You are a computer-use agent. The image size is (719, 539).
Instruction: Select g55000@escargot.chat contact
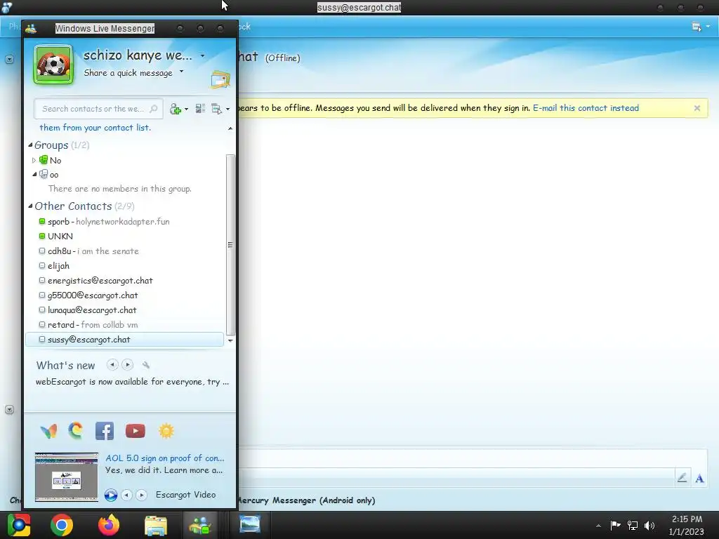click(x=125, y=295)
